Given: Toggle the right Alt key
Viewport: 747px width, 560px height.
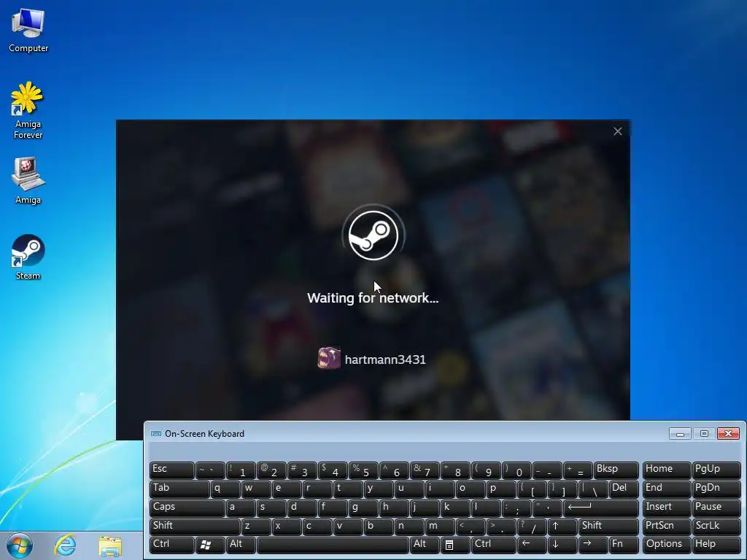Looking at the screenshot, I should (425, 545).
